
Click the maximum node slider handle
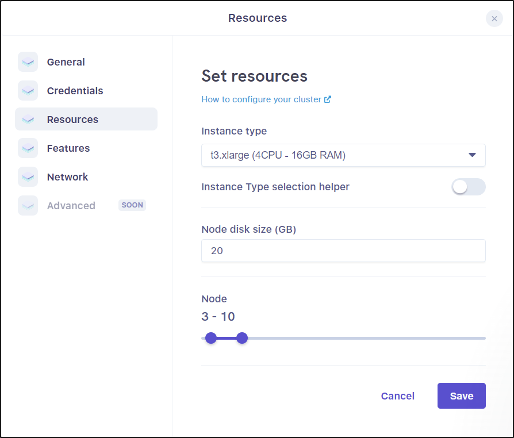pos(242,338)
